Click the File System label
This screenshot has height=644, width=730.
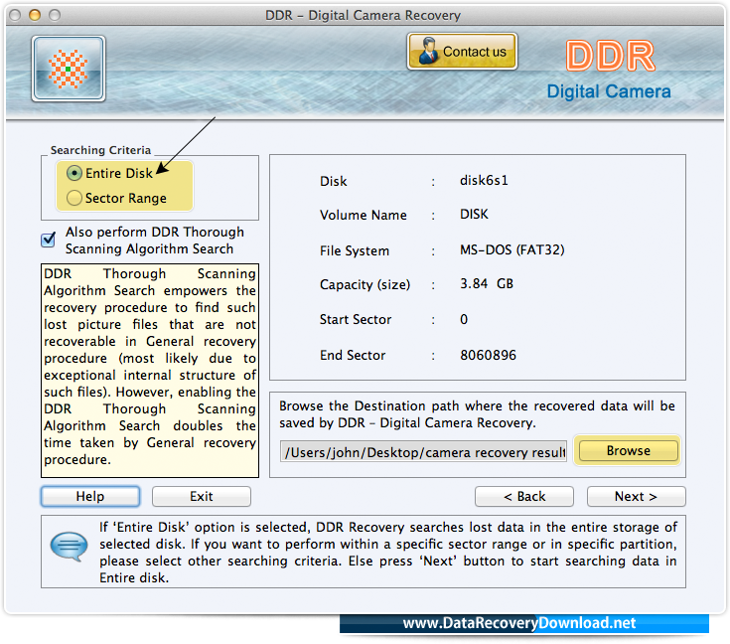point(355,250)
